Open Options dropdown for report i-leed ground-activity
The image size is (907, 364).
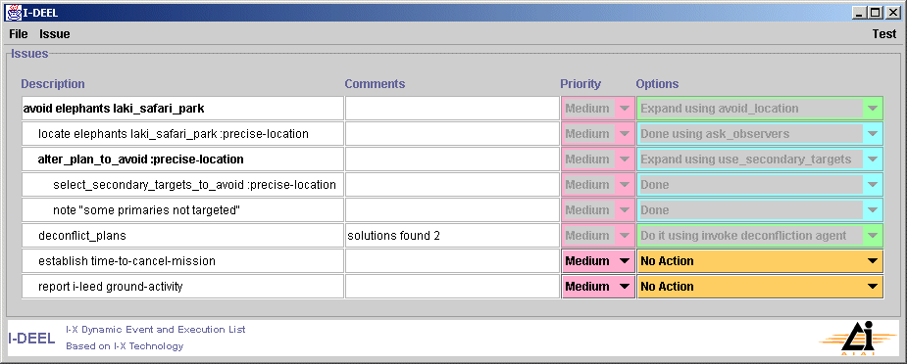click(x=760, y=286)
